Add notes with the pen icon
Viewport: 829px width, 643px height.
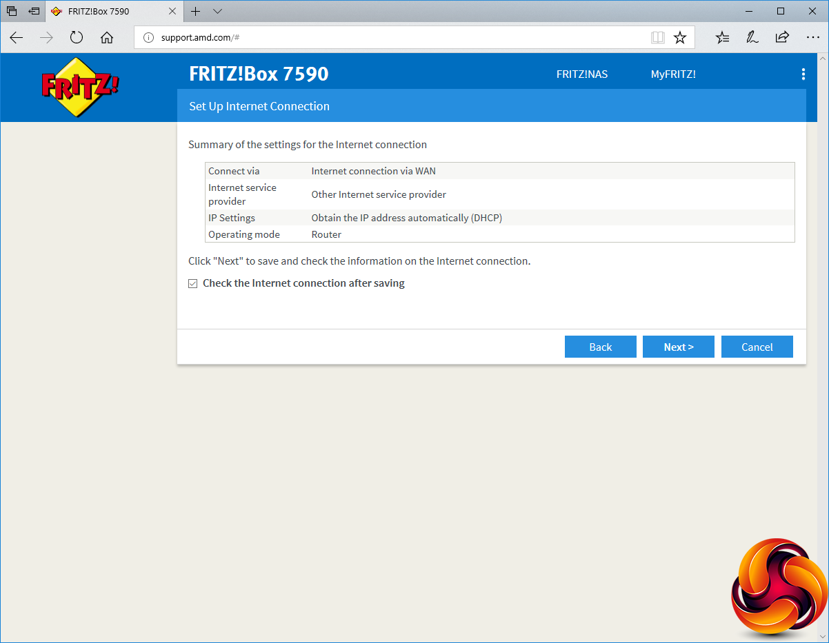pos(752,38)
